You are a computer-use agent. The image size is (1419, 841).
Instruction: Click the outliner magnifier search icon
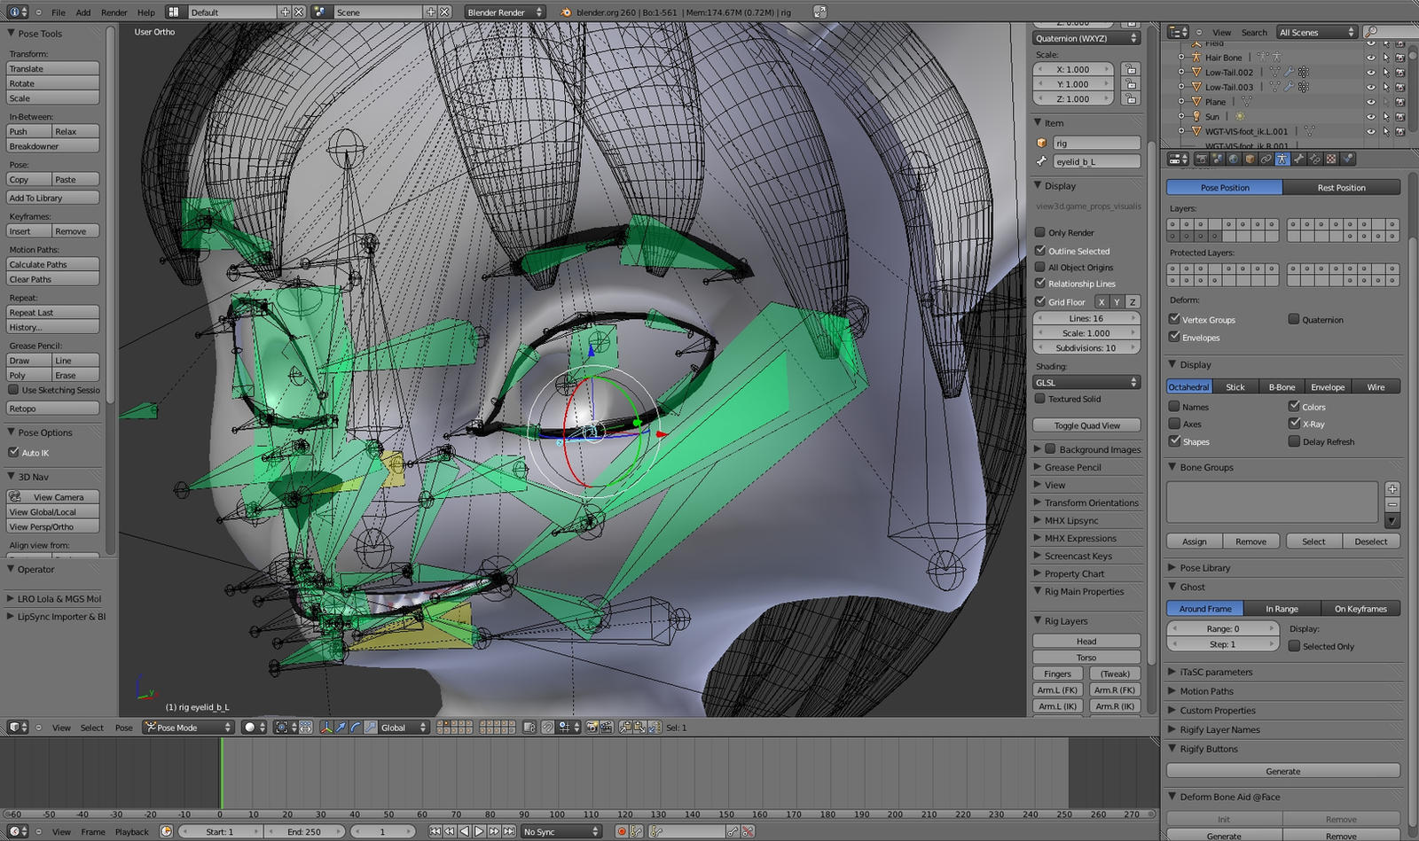coord(1372,32)
